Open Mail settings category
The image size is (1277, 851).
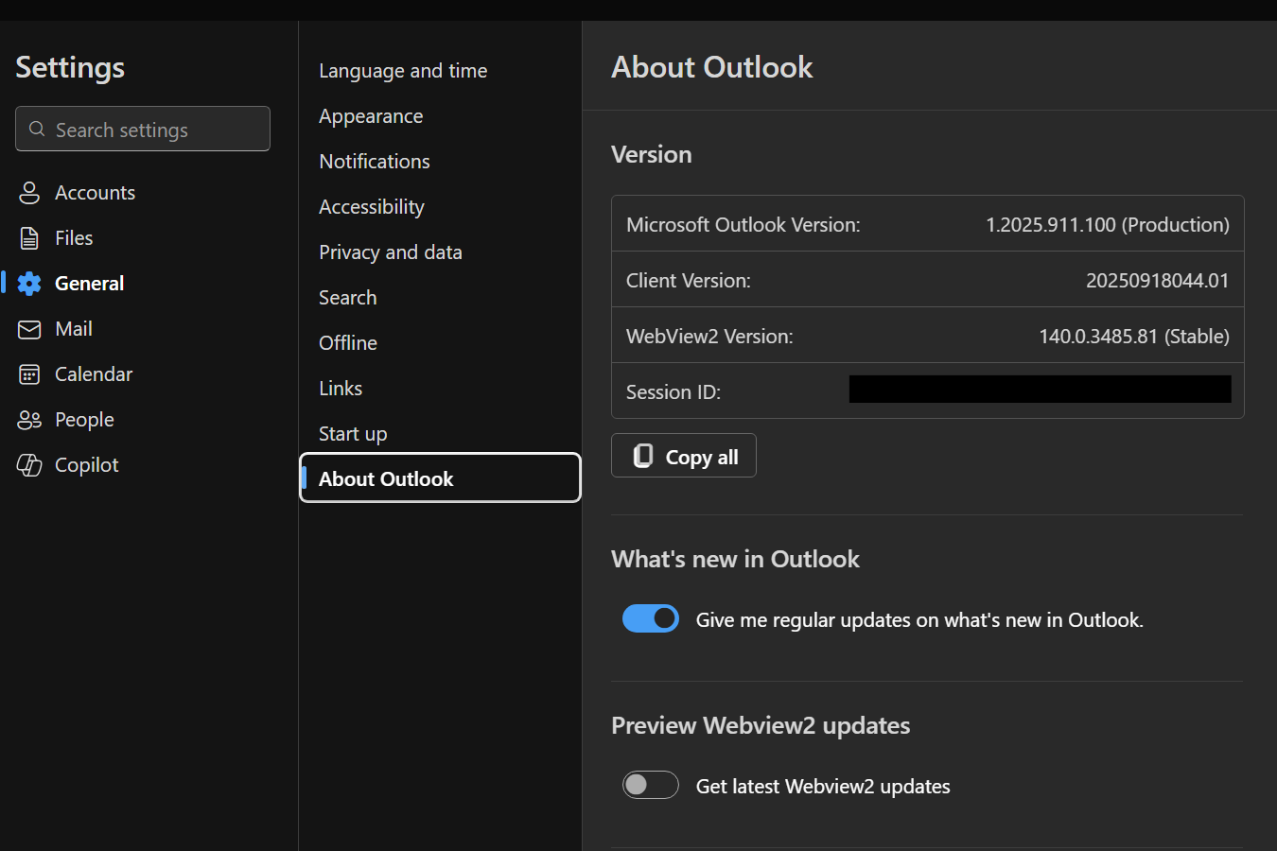tap(74, 329)
